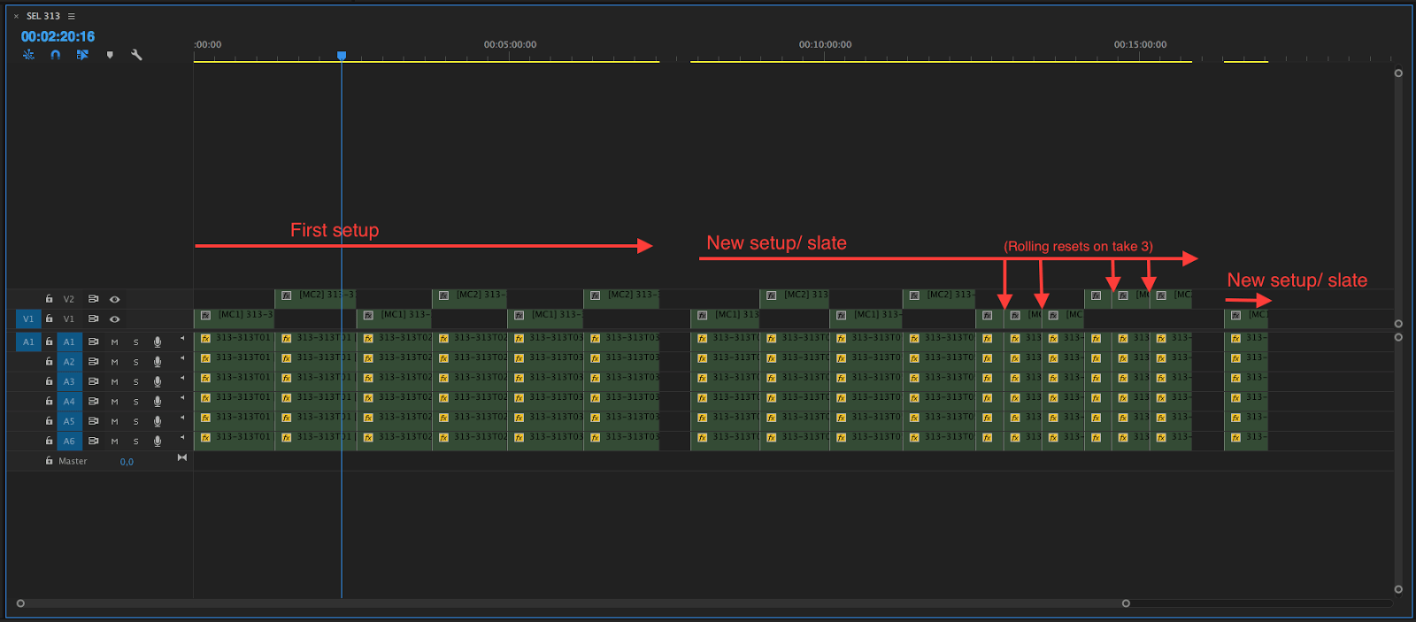Viewport: 1416px width, 622px height.
Task: Solo audio track A6
Action: pyautogui.click(x=135, y=441)
